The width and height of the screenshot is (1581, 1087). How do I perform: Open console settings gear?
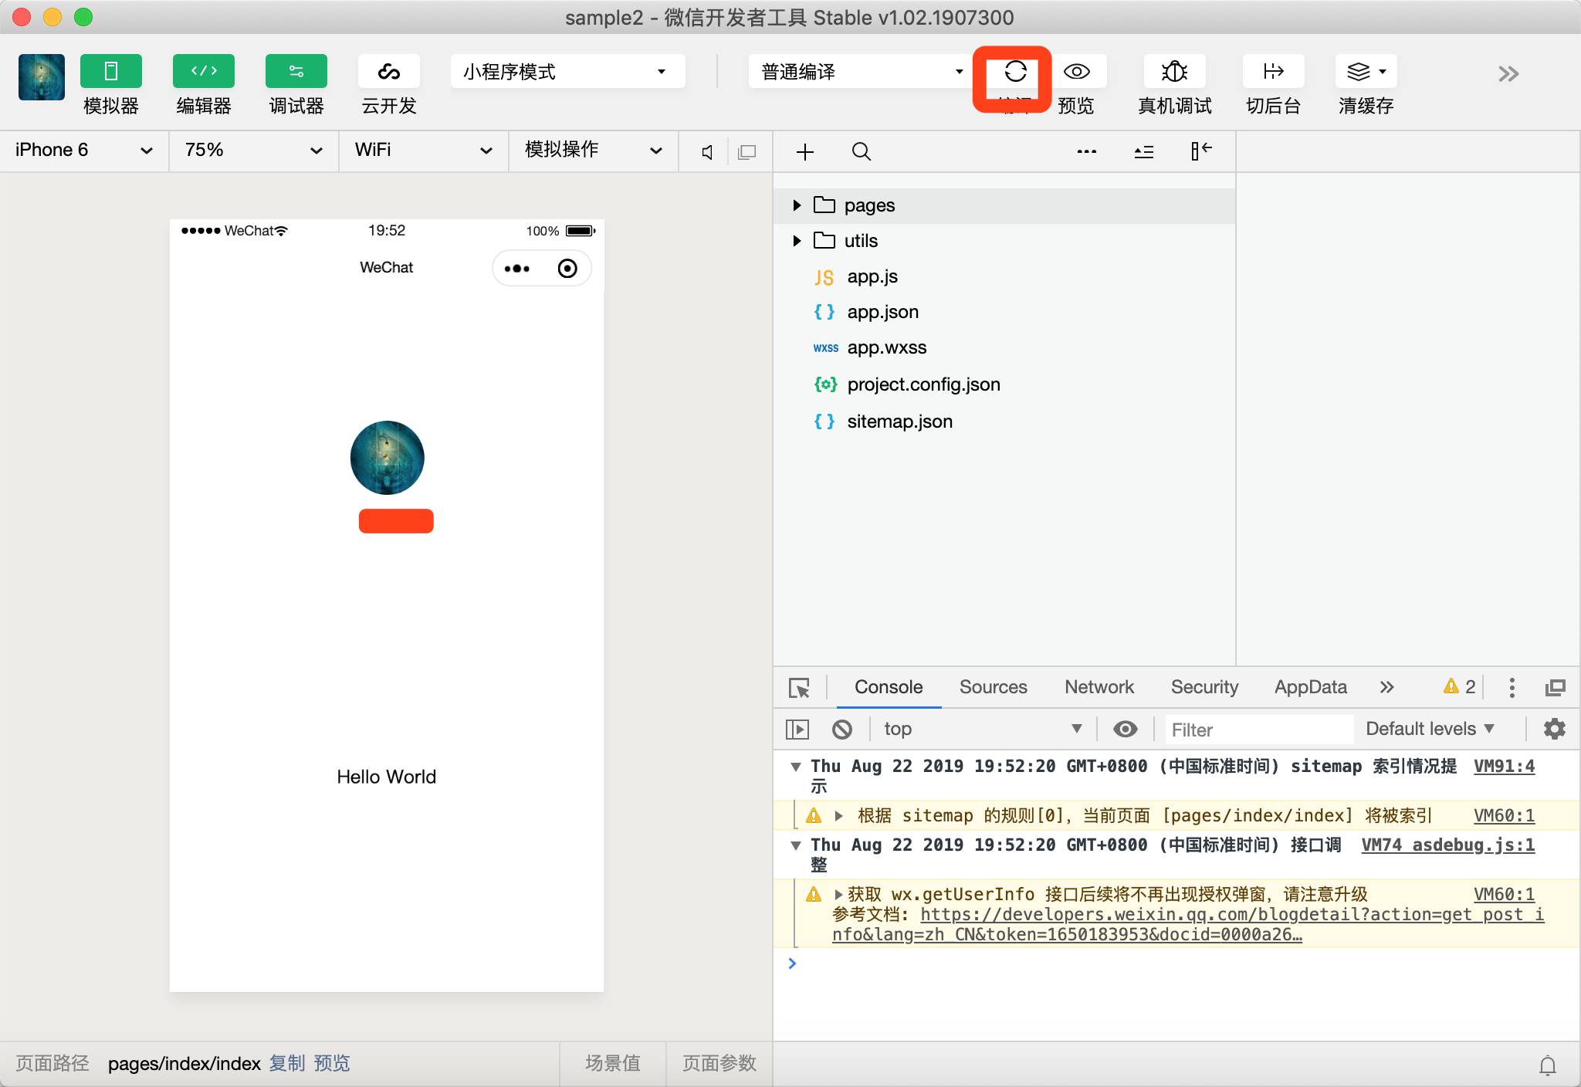[1554, 729]
